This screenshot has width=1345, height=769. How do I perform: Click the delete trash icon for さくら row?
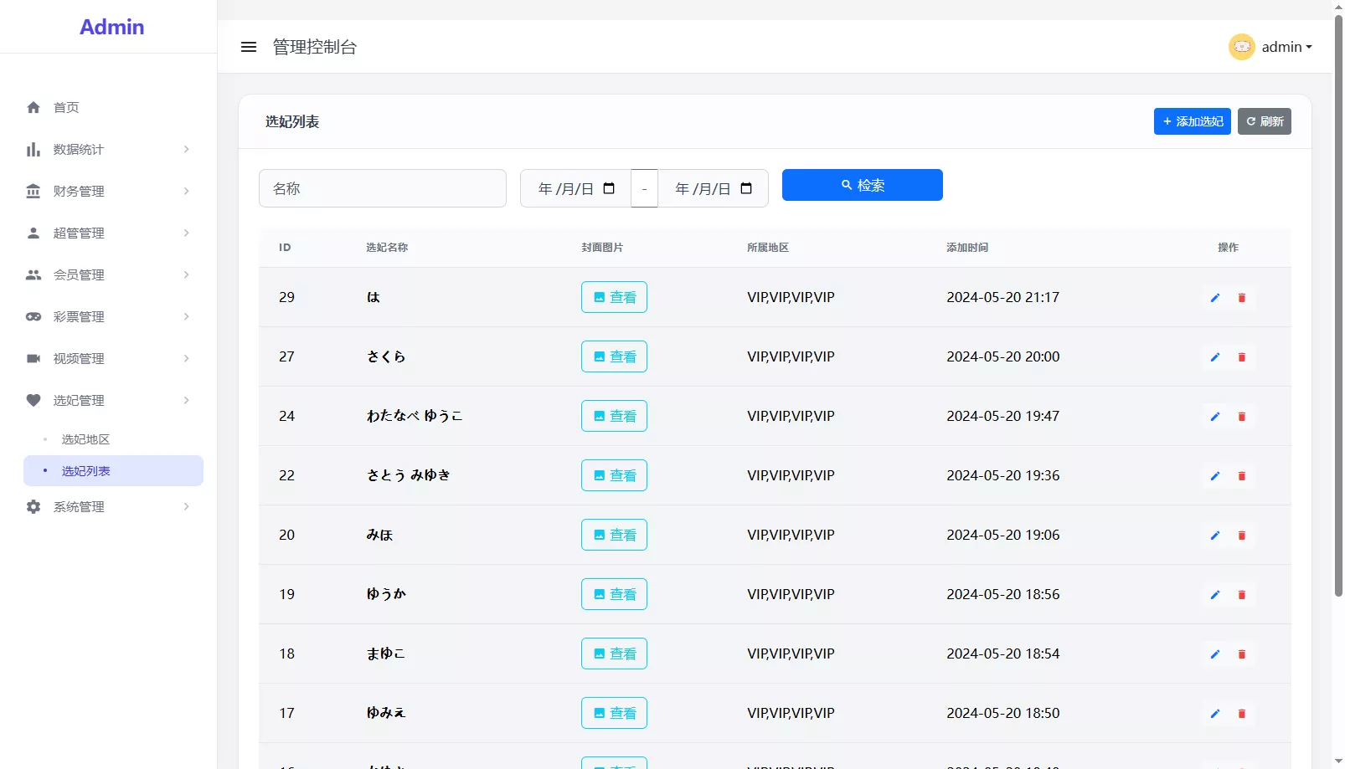click(x=1242, y=356)
